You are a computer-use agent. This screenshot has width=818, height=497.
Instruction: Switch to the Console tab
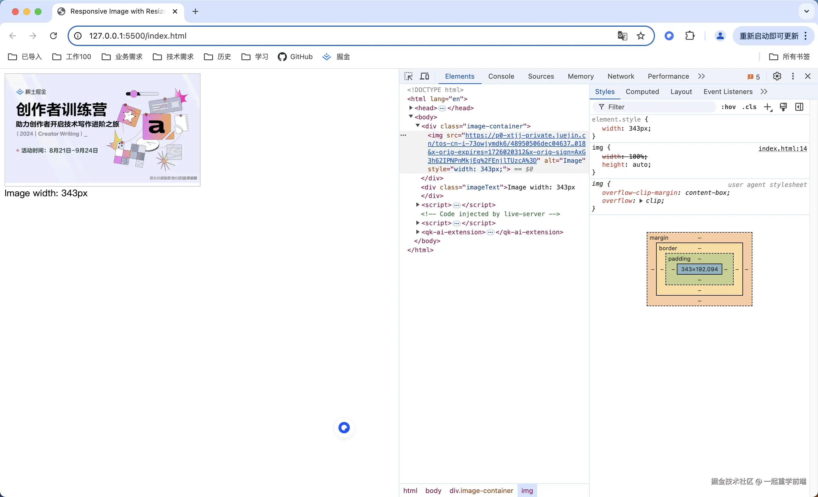coord(501,76)
